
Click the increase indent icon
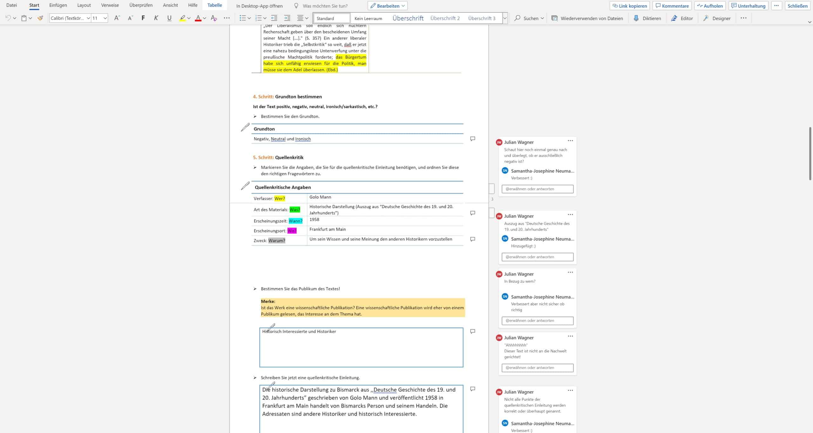pyautogui.click(x=287, y=18)
